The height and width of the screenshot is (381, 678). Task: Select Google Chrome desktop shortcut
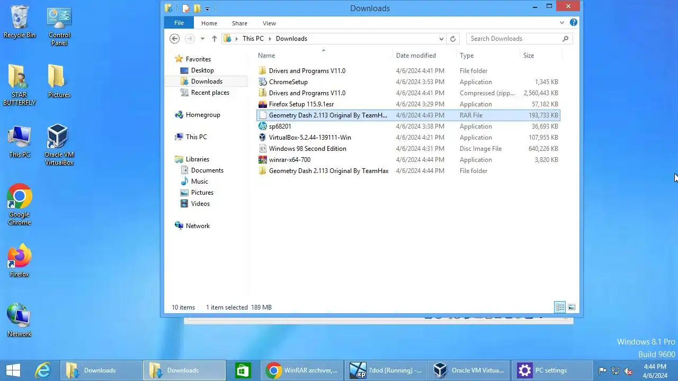click(x=20, y=205)
